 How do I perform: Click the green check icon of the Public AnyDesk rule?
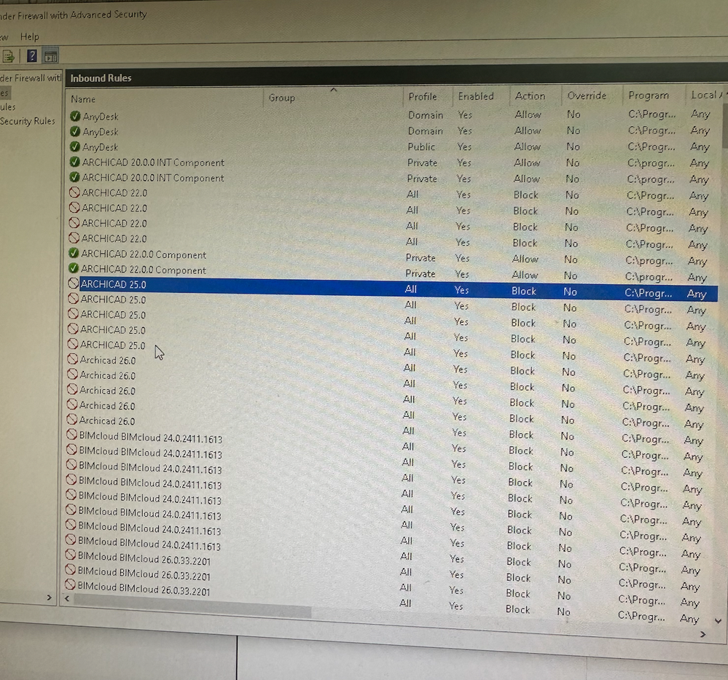coord(74,146)
